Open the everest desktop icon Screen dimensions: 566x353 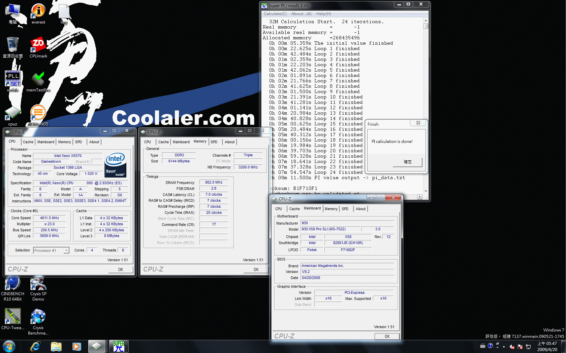[x=38, y=14]
